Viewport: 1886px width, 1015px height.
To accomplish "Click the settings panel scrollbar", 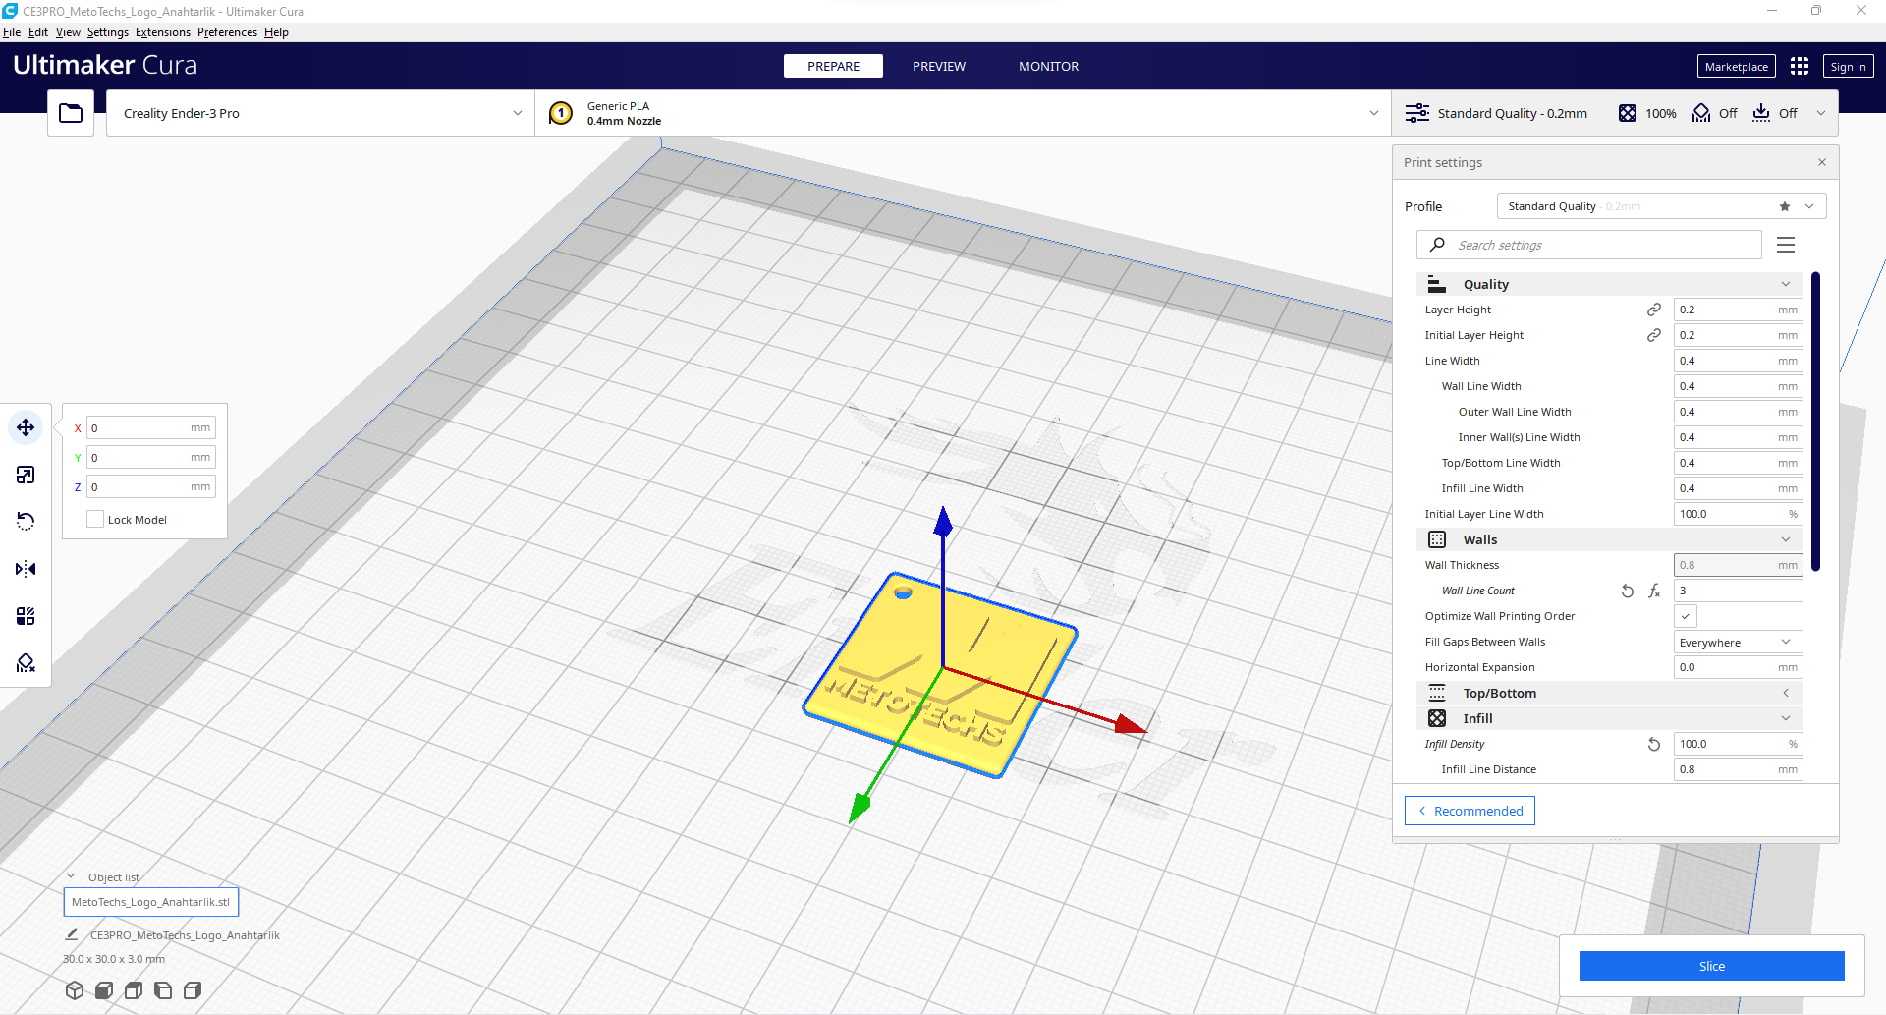I will 1816,422.
